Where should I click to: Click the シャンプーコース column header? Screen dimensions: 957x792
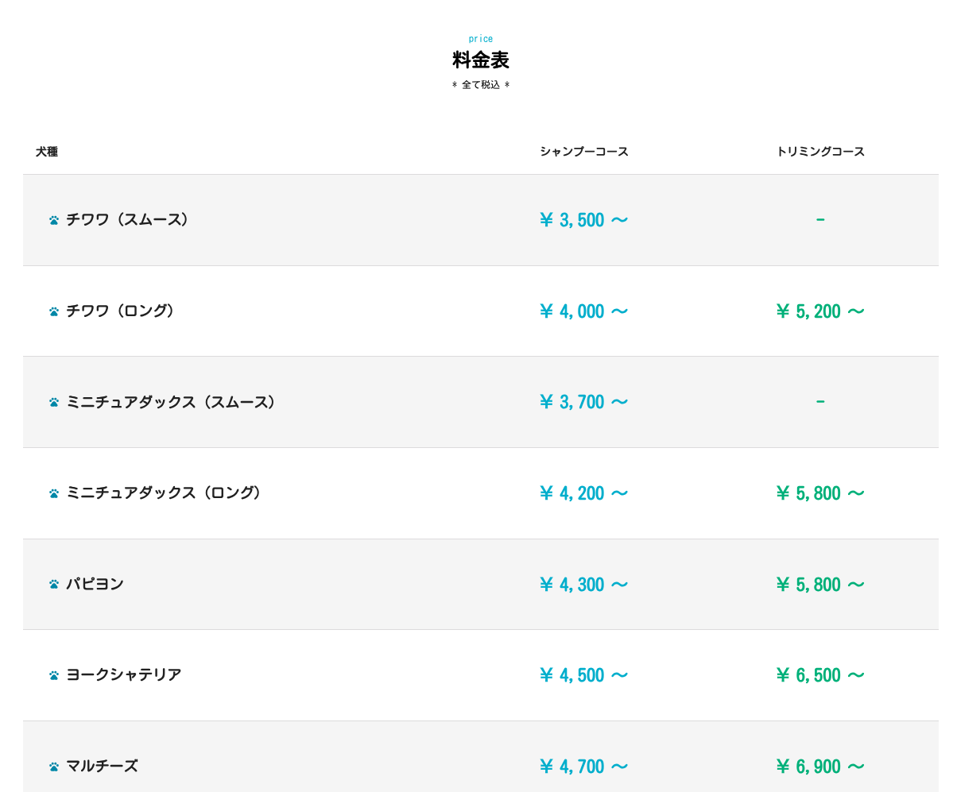583,152
